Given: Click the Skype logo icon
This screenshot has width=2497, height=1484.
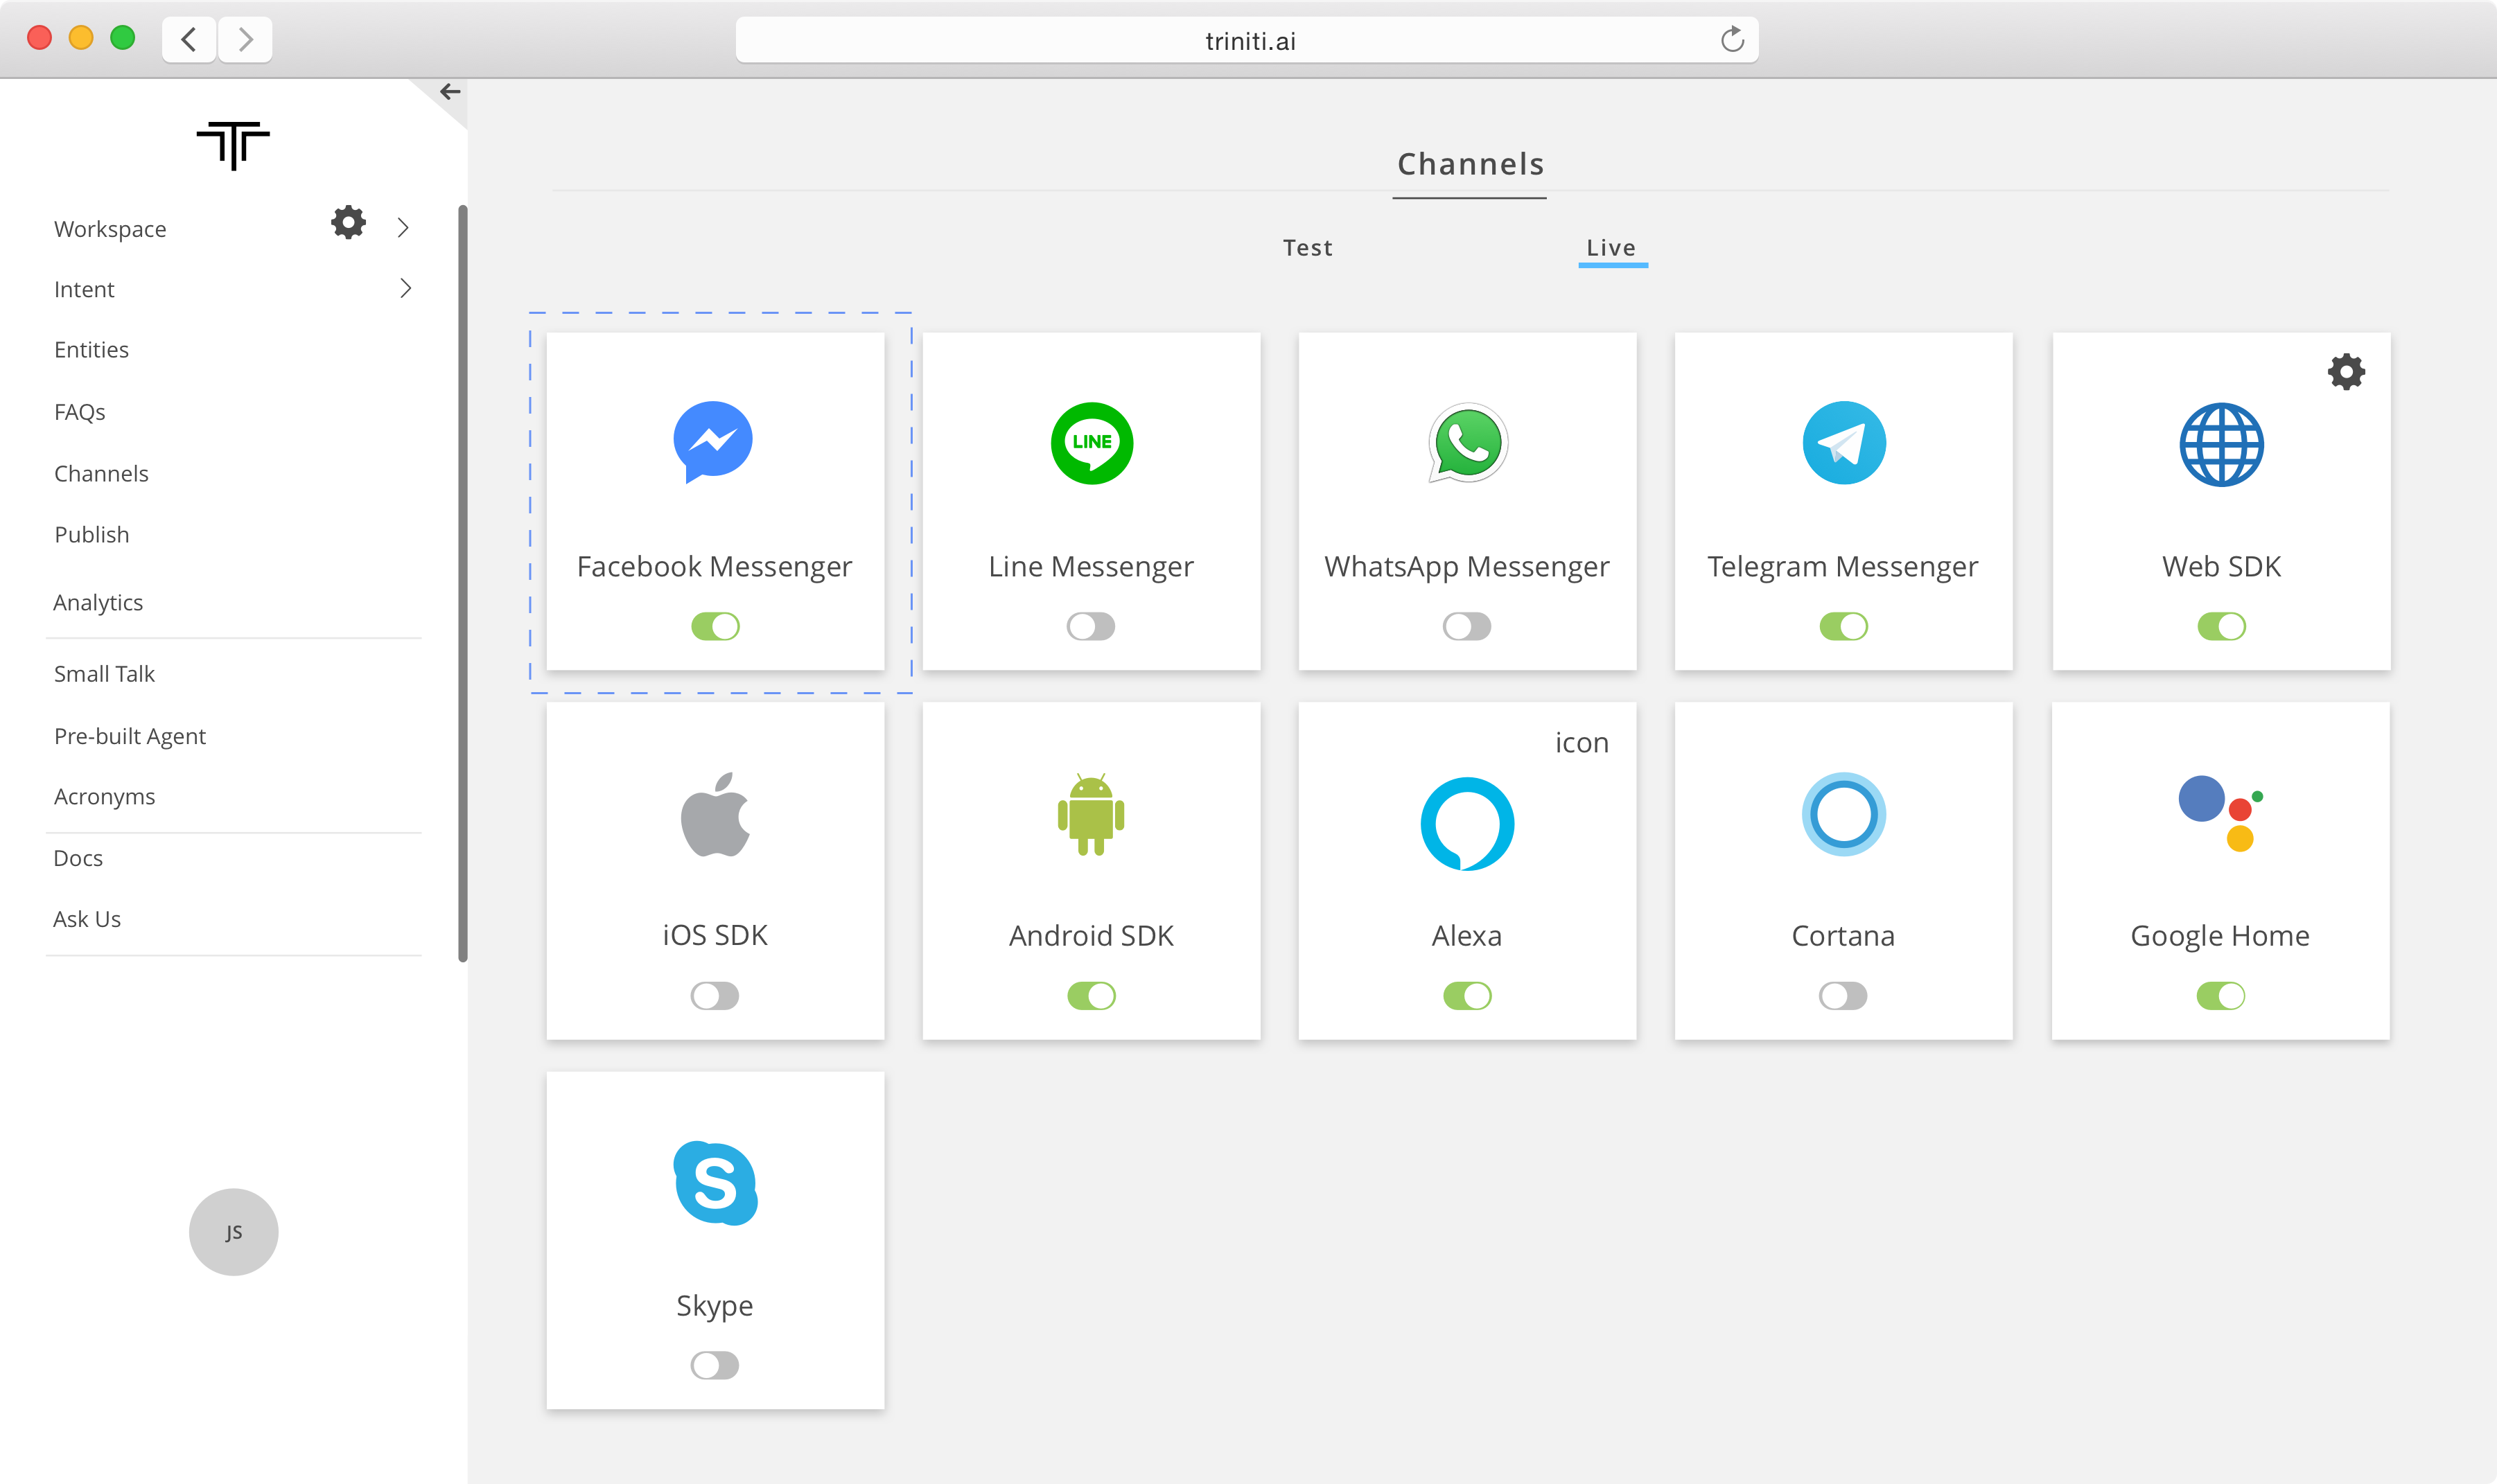Looking at the screenshot, I should pyautogui.click(x=715, y=1183).
